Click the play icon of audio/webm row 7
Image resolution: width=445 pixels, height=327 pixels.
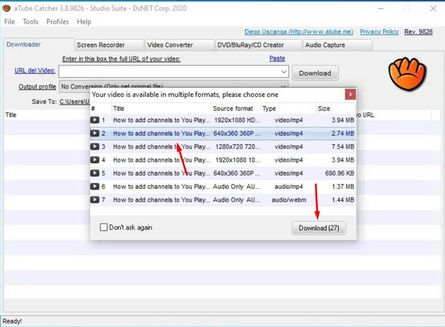pos(95,200)
